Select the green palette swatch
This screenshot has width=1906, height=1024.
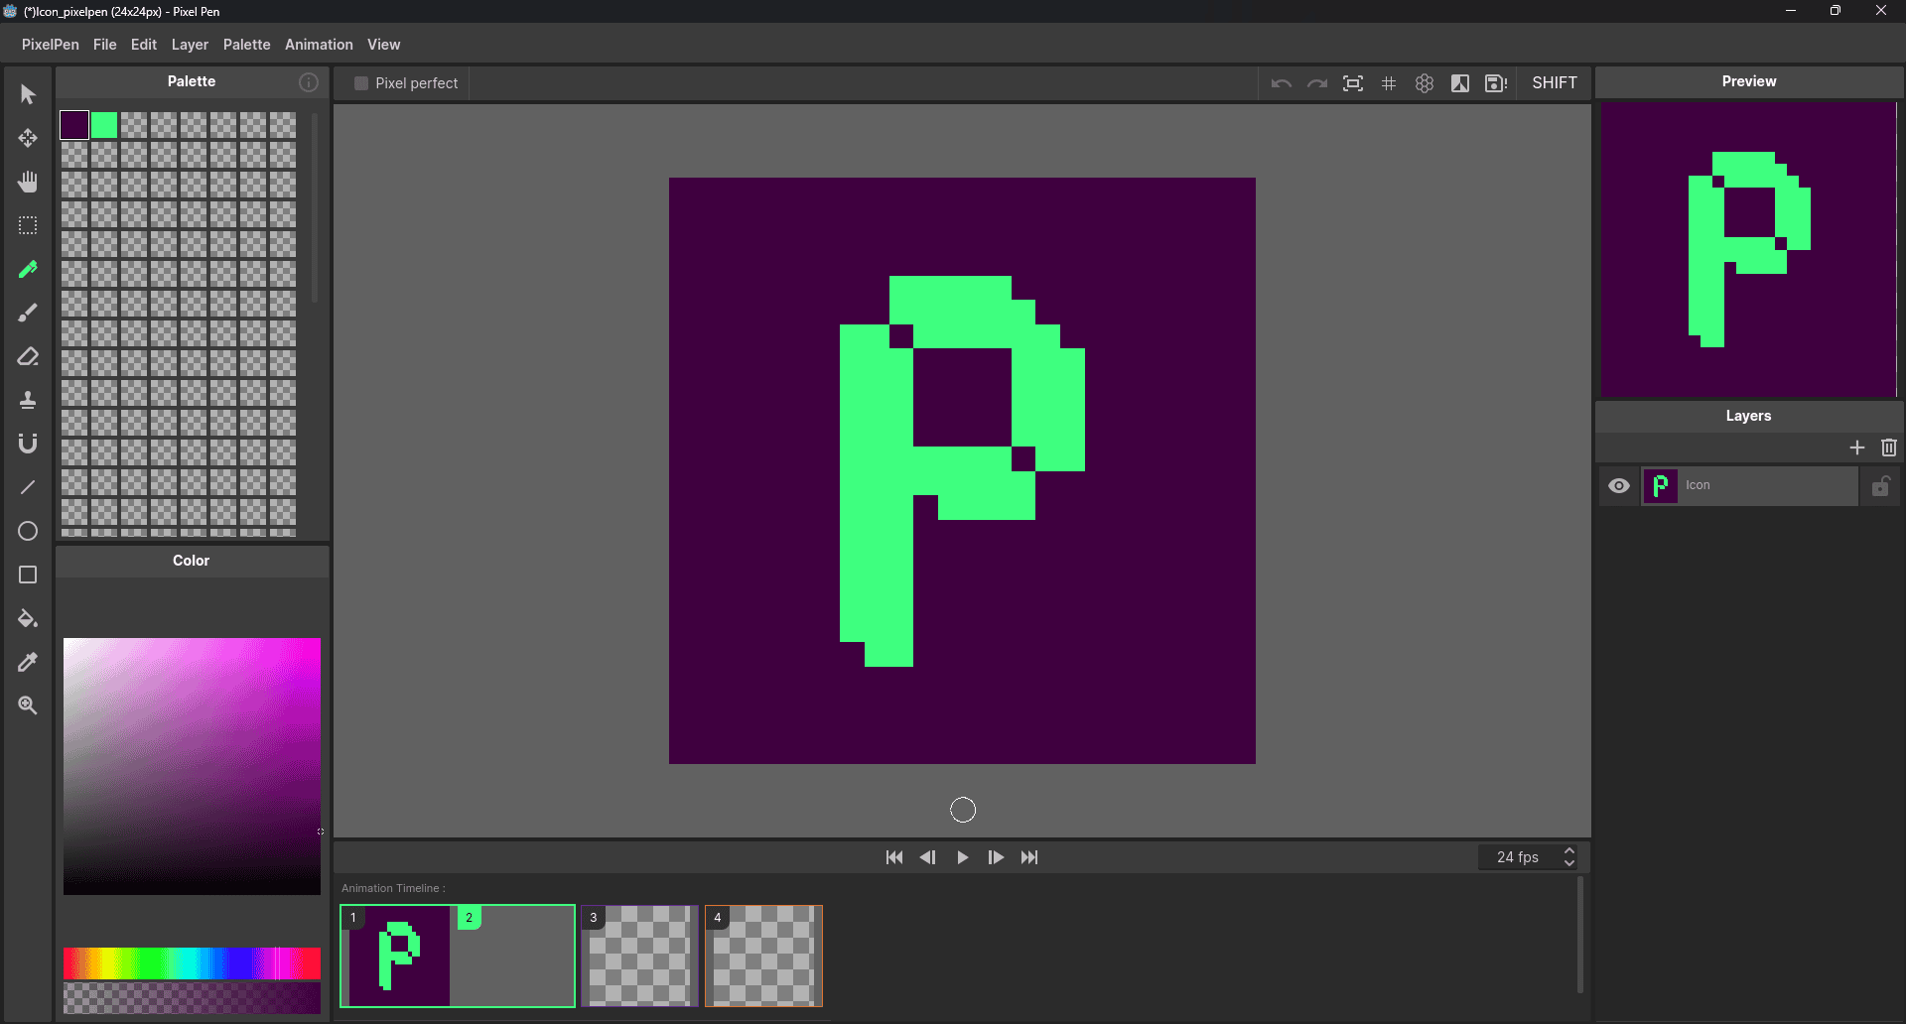(104, 125)
